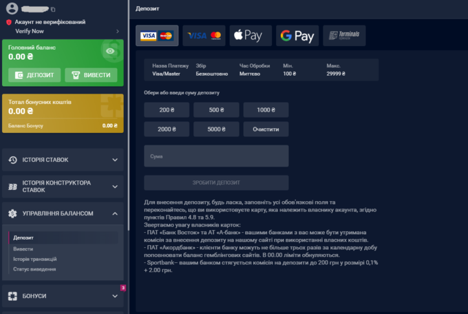Click the green Вивести button
468x314 pixels.
91,74
